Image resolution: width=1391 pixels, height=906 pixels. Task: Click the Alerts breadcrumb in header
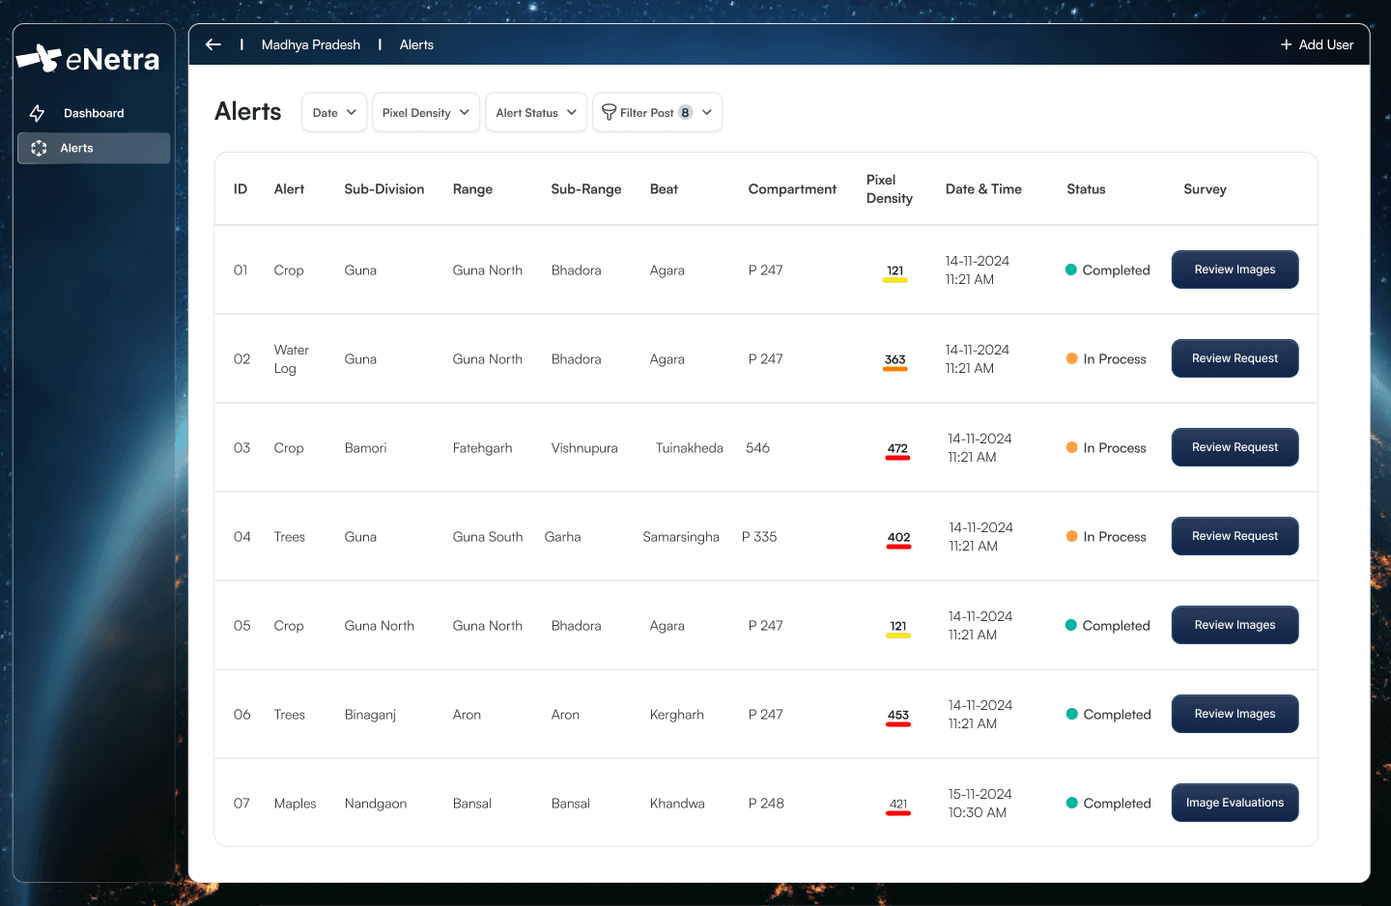(x=416, y=44)
